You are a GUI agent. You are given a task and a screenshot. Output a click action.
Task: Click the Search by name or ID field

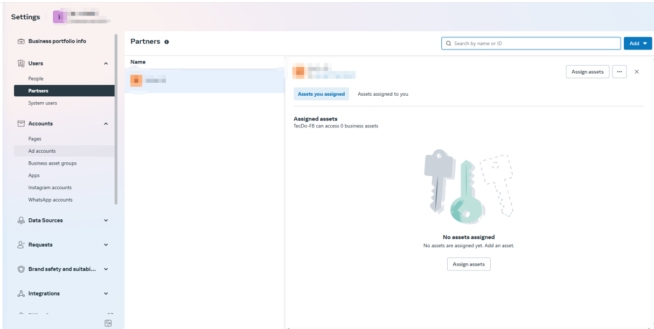click(531, 44)
